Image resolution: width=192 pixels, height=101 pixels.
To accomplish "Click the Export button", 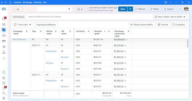I will (169, 9).
